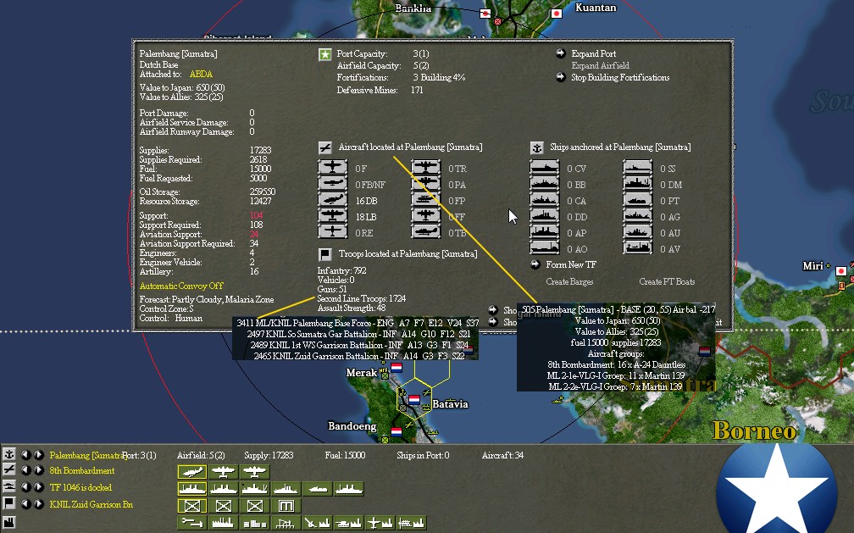Click the aircraft factory industry icon

[x=380, y=523]
